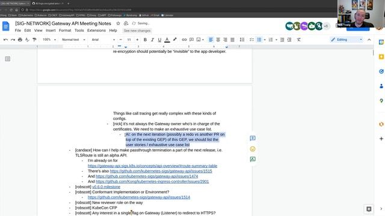This screenshot has height=216, width=385.
Task: Insert an image from the toolbar
Action: (199, 40)
